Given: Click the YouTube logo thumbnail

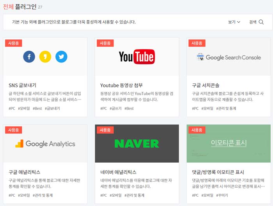Looking at the screenshot, I should pyautogui.click(x=137, y=57).
